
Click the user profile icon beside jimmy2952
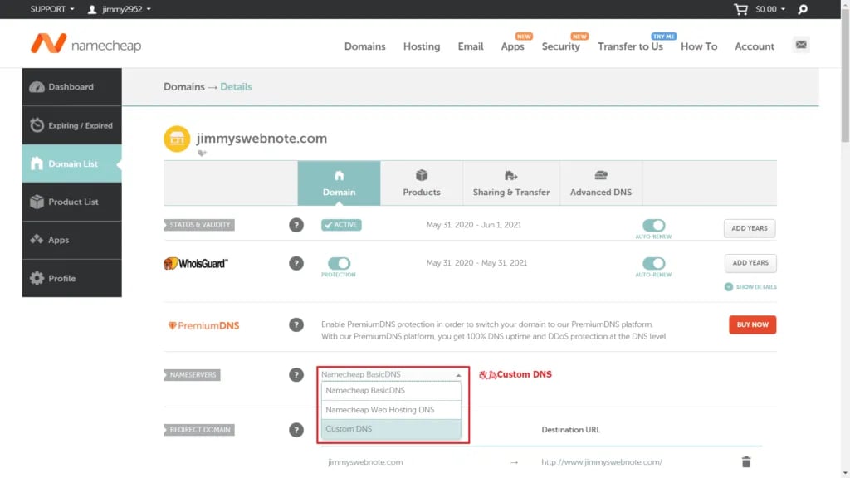[92, 9]
